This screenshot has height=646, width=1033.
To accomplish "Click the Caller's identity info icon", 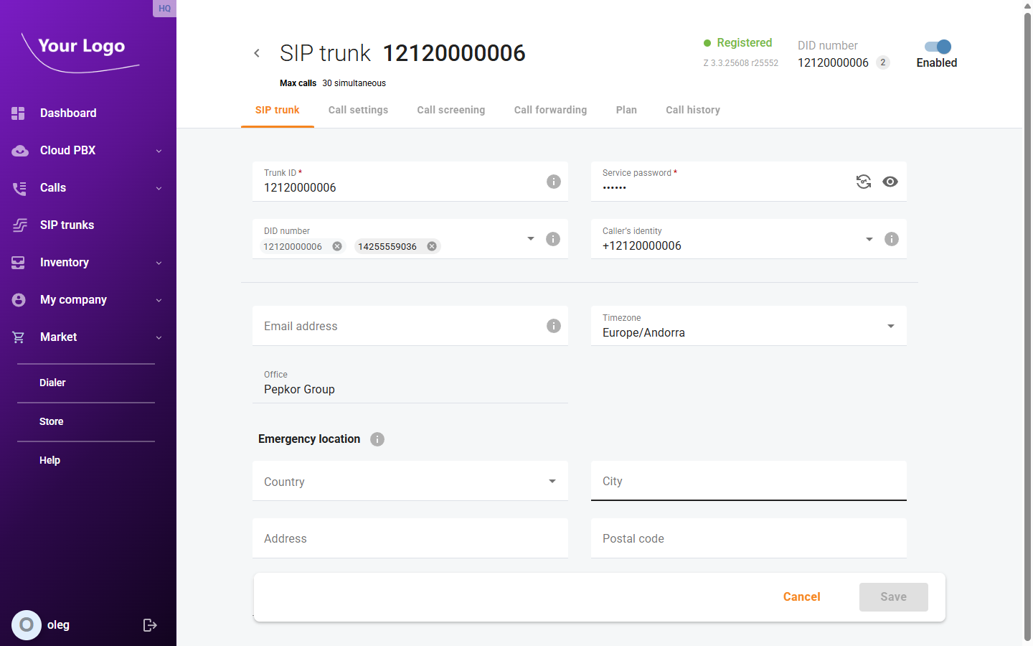I will pos(891,239).
